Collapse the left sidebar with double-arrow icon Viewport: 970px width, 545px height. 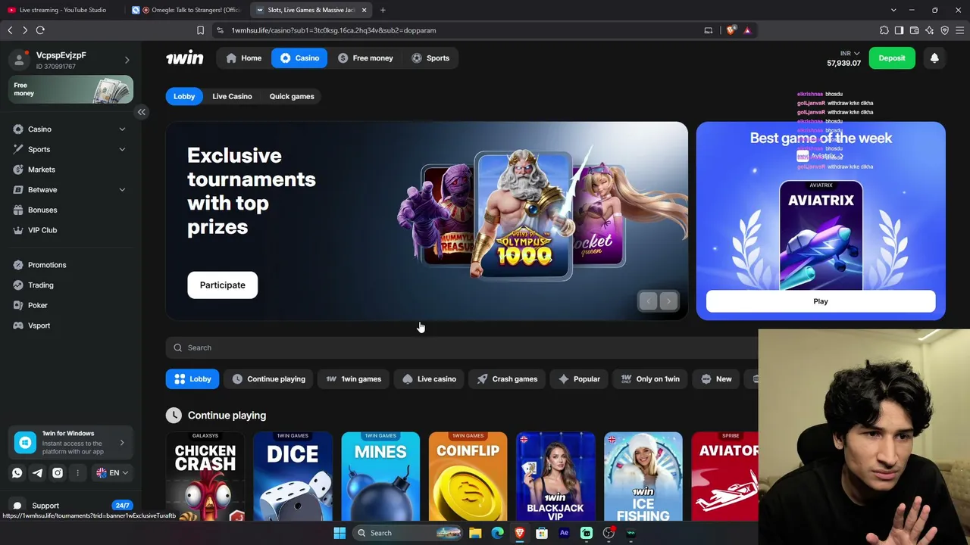pos(142,112)
